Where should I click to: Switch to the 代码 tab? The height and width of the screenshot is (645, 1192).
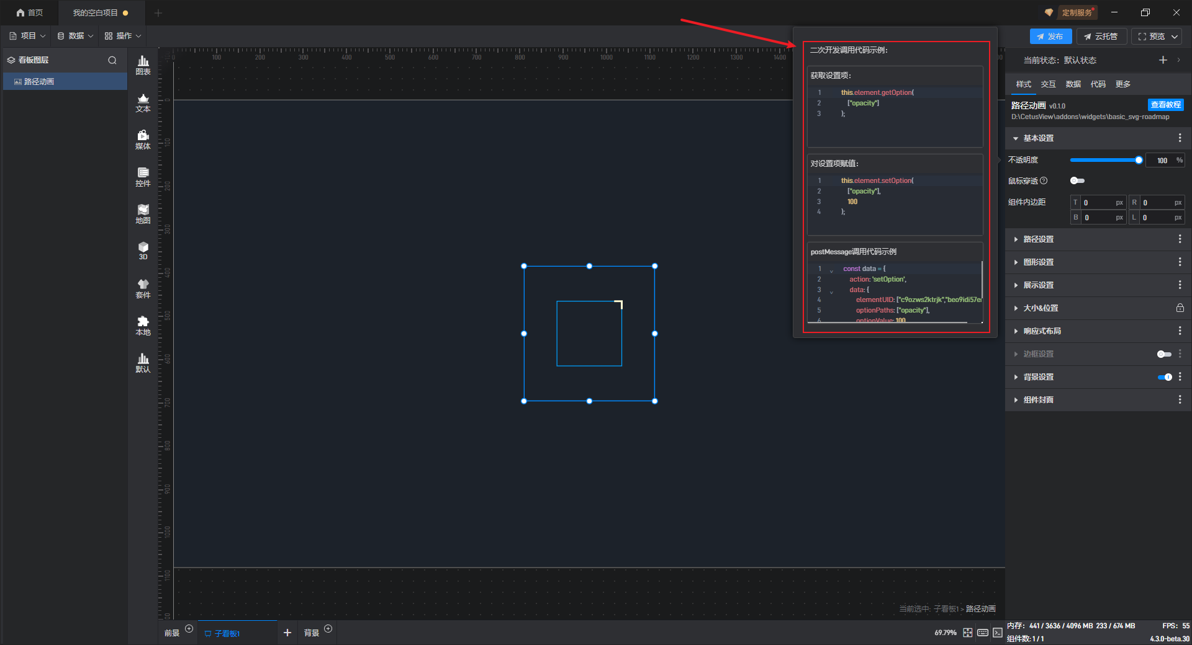click(x=1098, y=84)
